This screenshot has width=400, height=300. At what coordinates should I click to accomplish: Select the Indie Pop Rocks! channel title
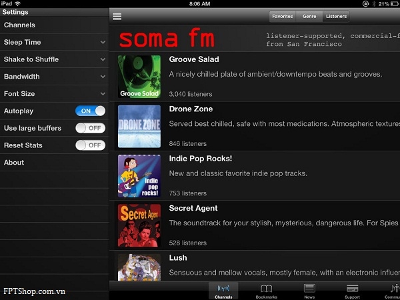point(201,159)
